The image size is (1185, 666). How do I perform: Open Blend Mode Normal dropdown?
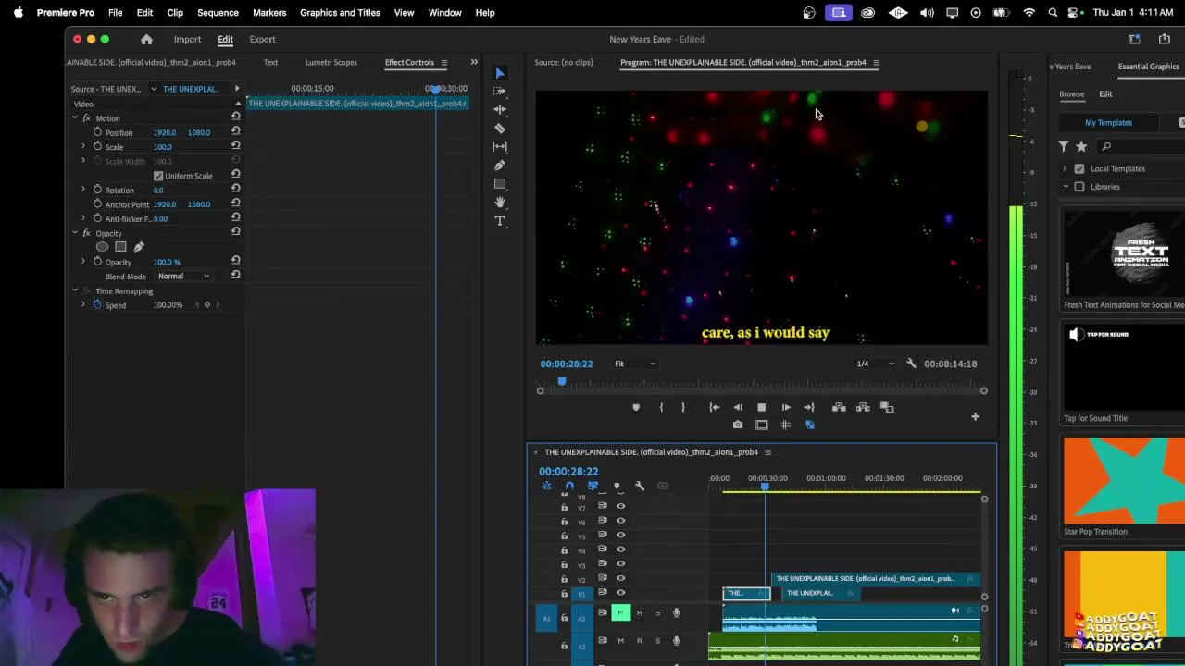(183, 277)
